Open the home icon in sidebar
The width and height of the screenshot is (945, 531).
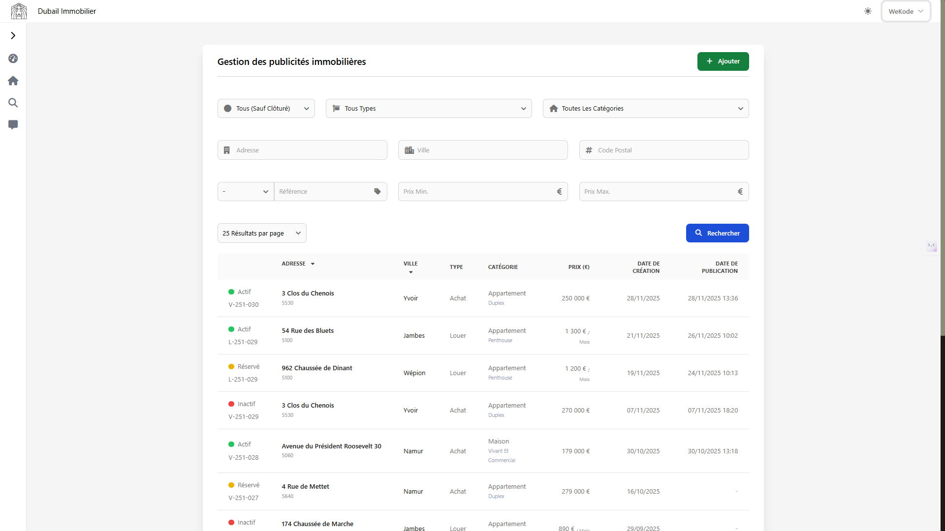tap(13, 81)
